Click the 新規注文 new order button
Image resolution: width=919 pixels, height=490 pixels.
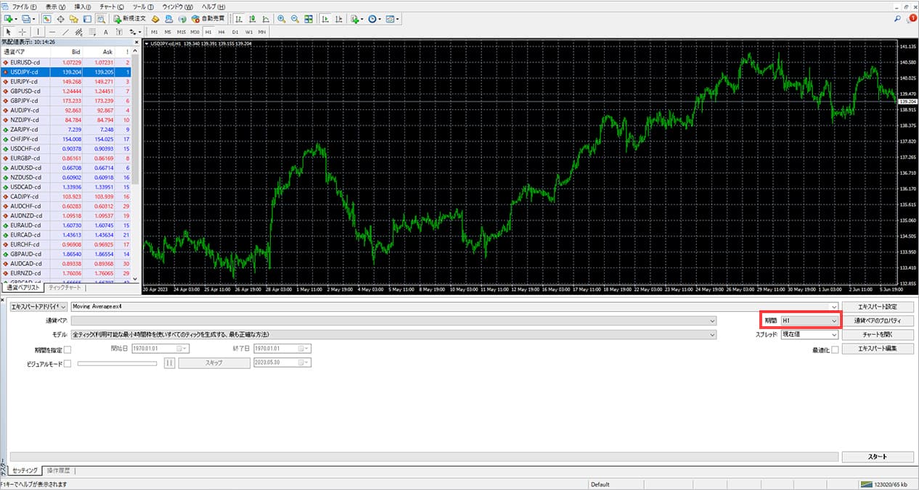(130, 18)
